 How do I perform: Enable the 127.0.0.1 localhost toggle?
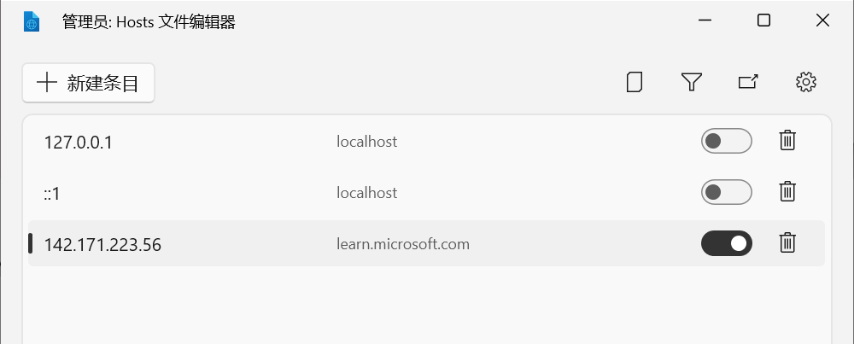coord(726,141)
